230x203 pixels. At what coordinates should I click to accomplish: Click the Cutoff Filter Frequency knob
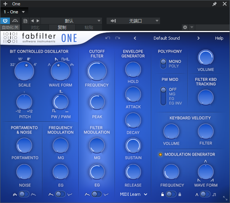click(x=97, y=71)
